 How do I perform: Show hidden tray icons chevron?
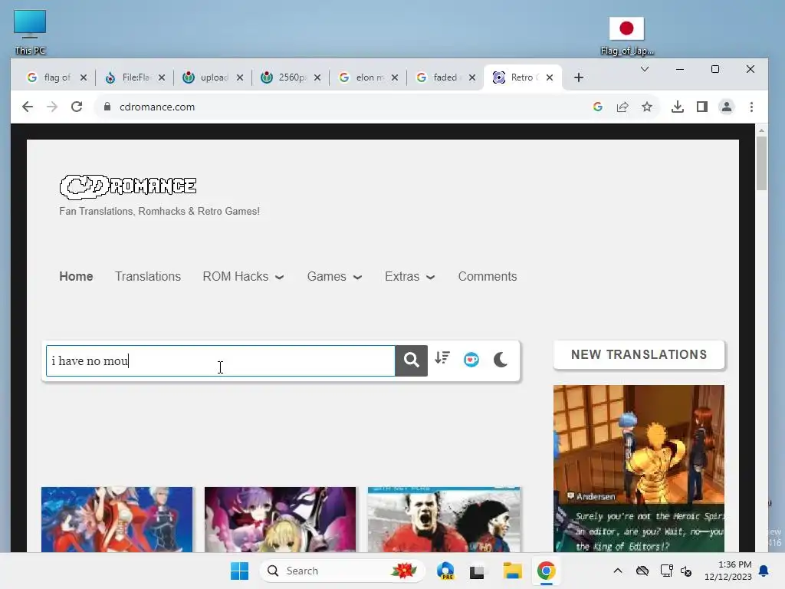(618, 571)
